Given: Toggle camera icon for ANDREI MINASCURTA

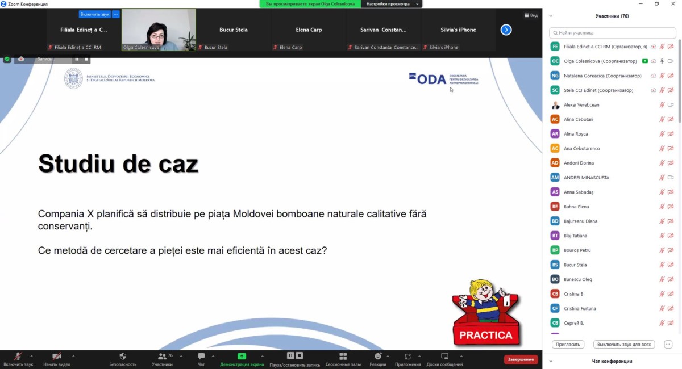Looking at the screenshot, I should (x=671, y=177).
